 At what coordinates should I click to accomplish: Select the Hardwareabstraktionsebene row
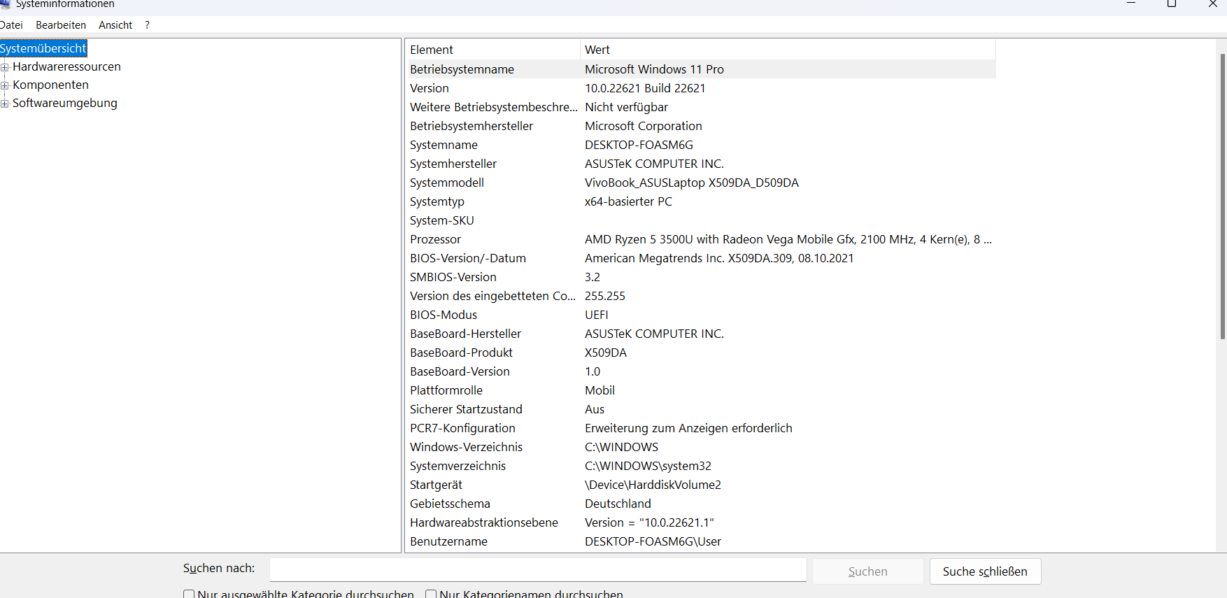[x=701, y=522]
